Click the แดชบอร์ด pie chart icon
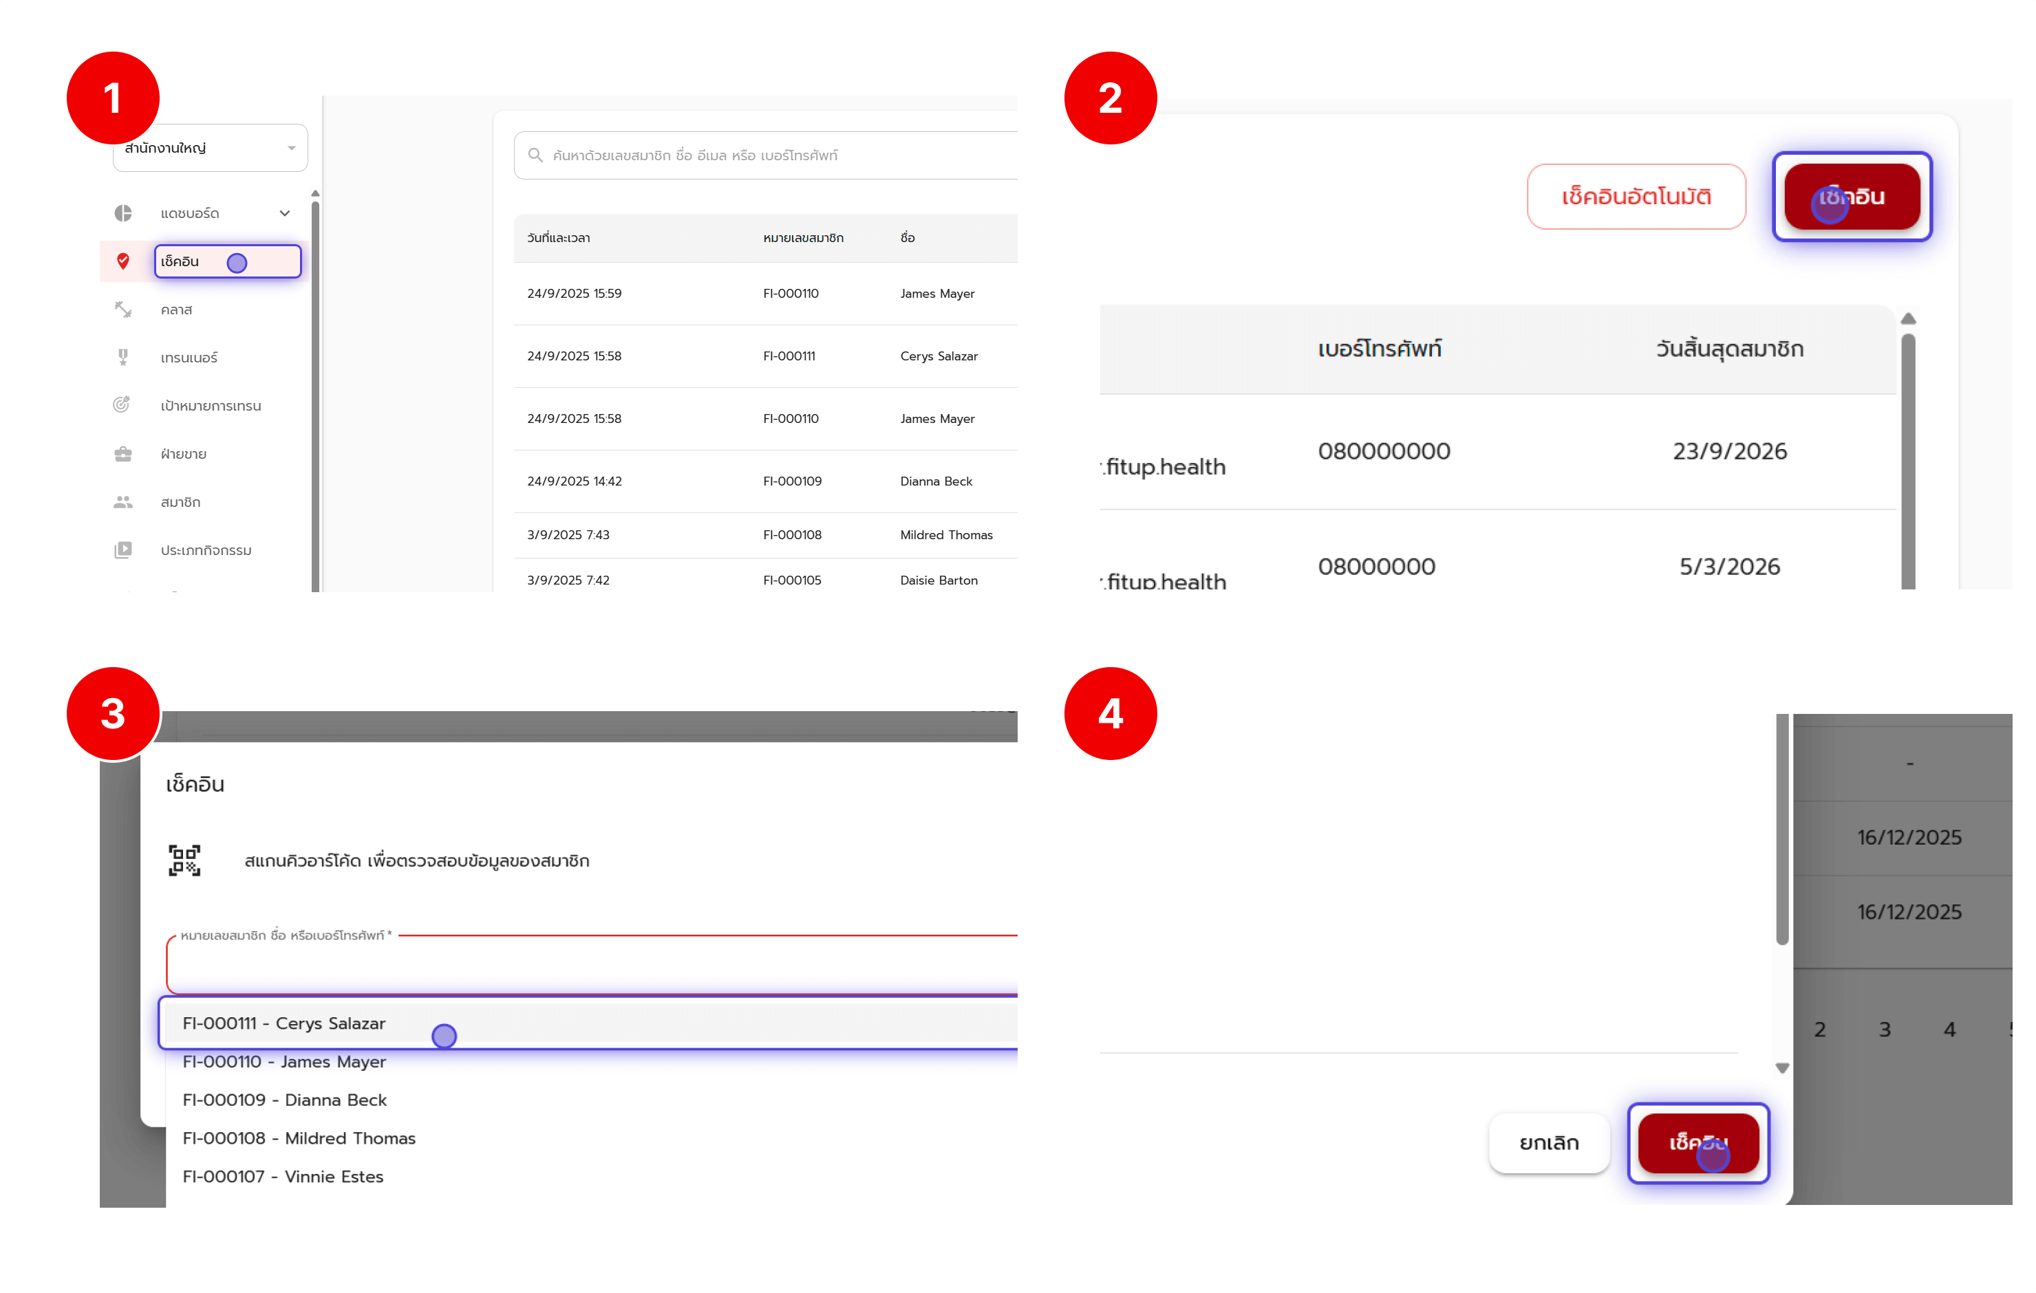The height and width of the screenshot is (1293, 2036). [123, 213]
